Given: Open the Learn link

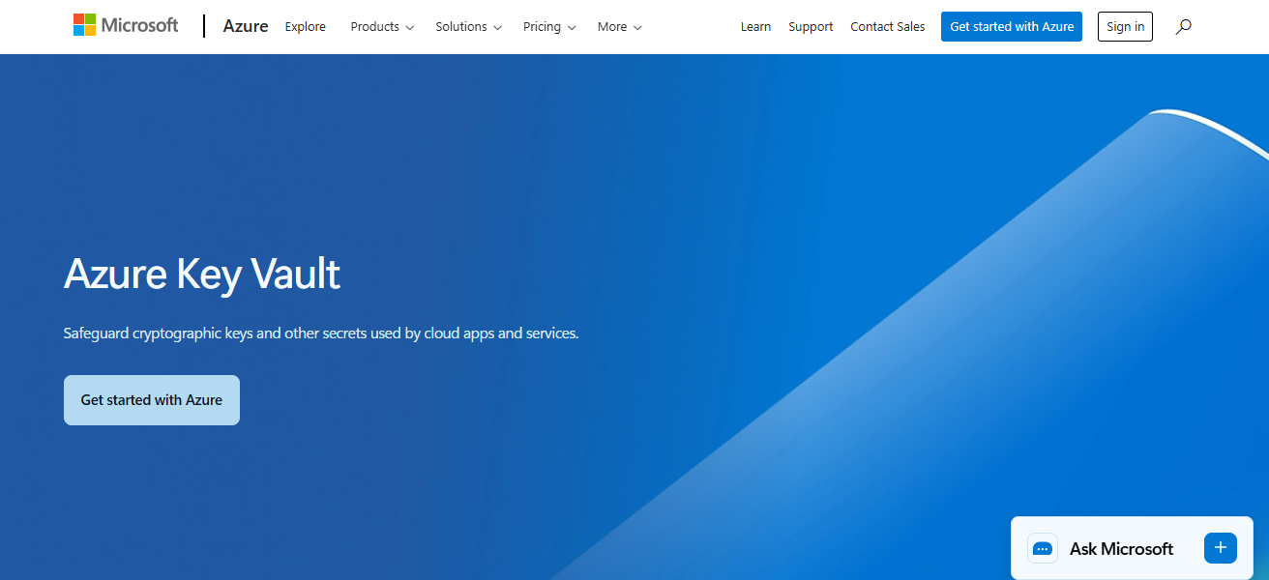Looking at the screenshot, I should click(x=755, y=26).
